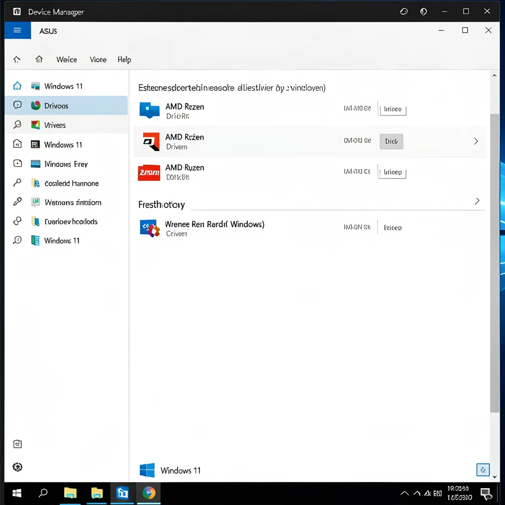The height and width of the screenshot is (505, 505).
Task: Click the blue square icon at bottom right
Action: tap(483, 470)
